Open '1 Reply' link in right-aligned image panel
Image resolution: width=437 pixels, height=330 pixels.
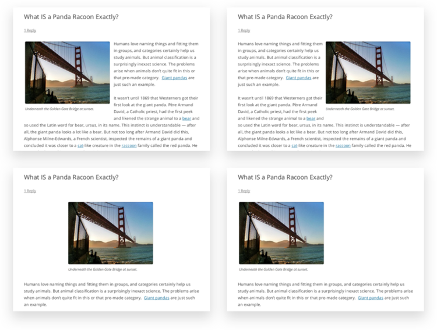coord(244,30)
